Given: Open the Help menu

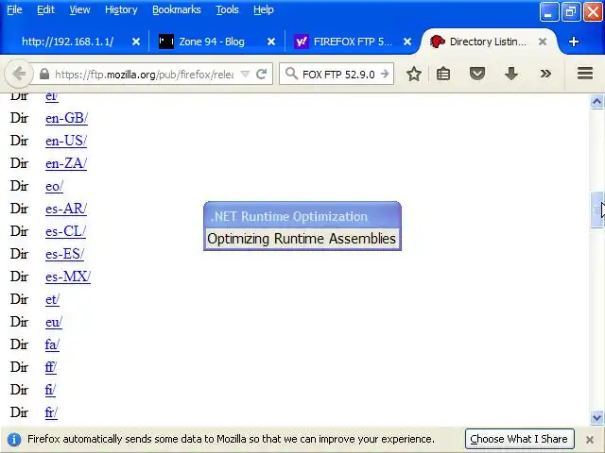Looking at the screenshot, I should click(x=264, y=9).
